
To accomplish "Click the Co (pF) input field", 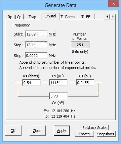I will [x=58, y=96].
